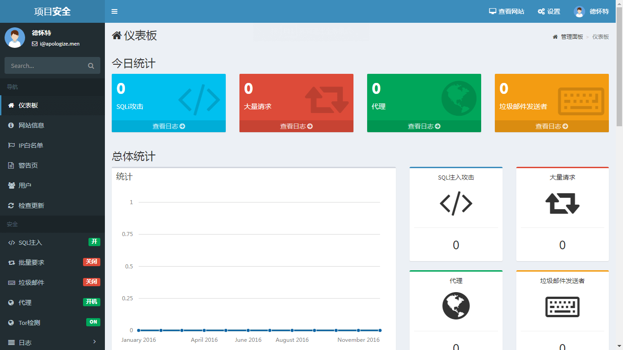Click the 总体统计 heading
623x350 pixels.
(134, 156)
